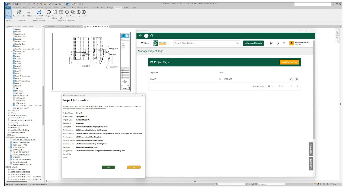Viewport: 344px width, 188px height.
Task: Open the rows per page dropdown
Action: (x=270, y=86)
